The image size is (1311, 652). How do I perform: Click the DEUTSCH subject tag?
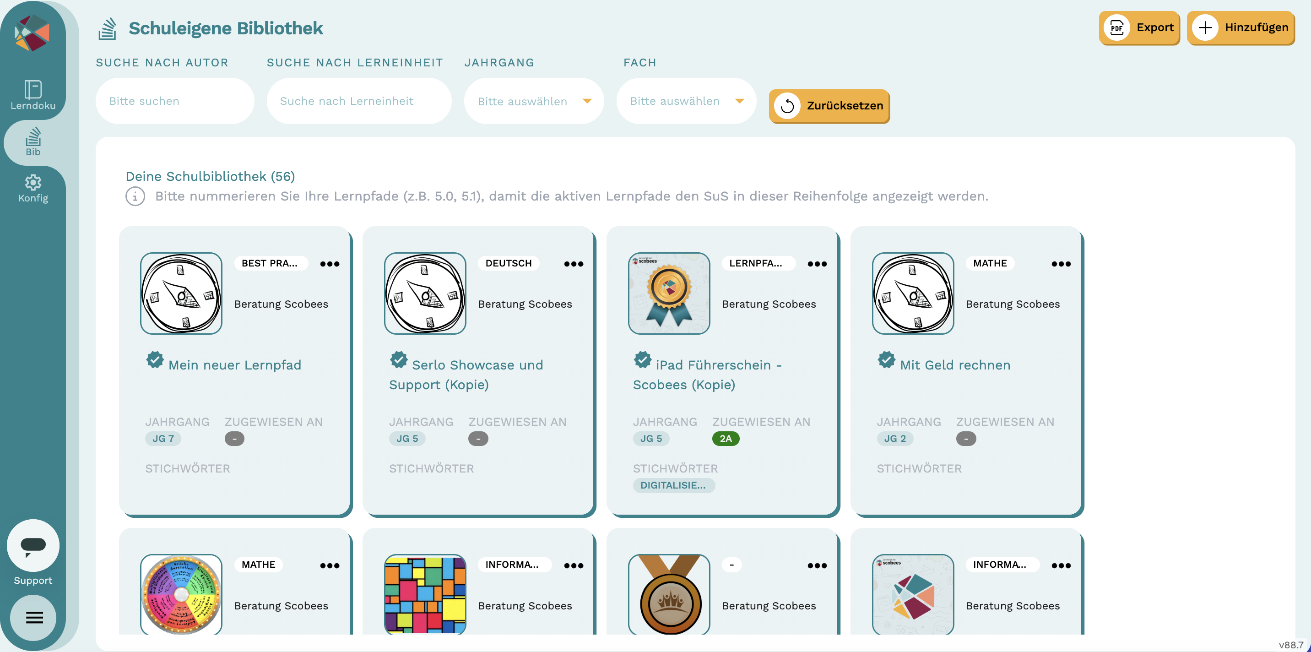pos(508,263)
